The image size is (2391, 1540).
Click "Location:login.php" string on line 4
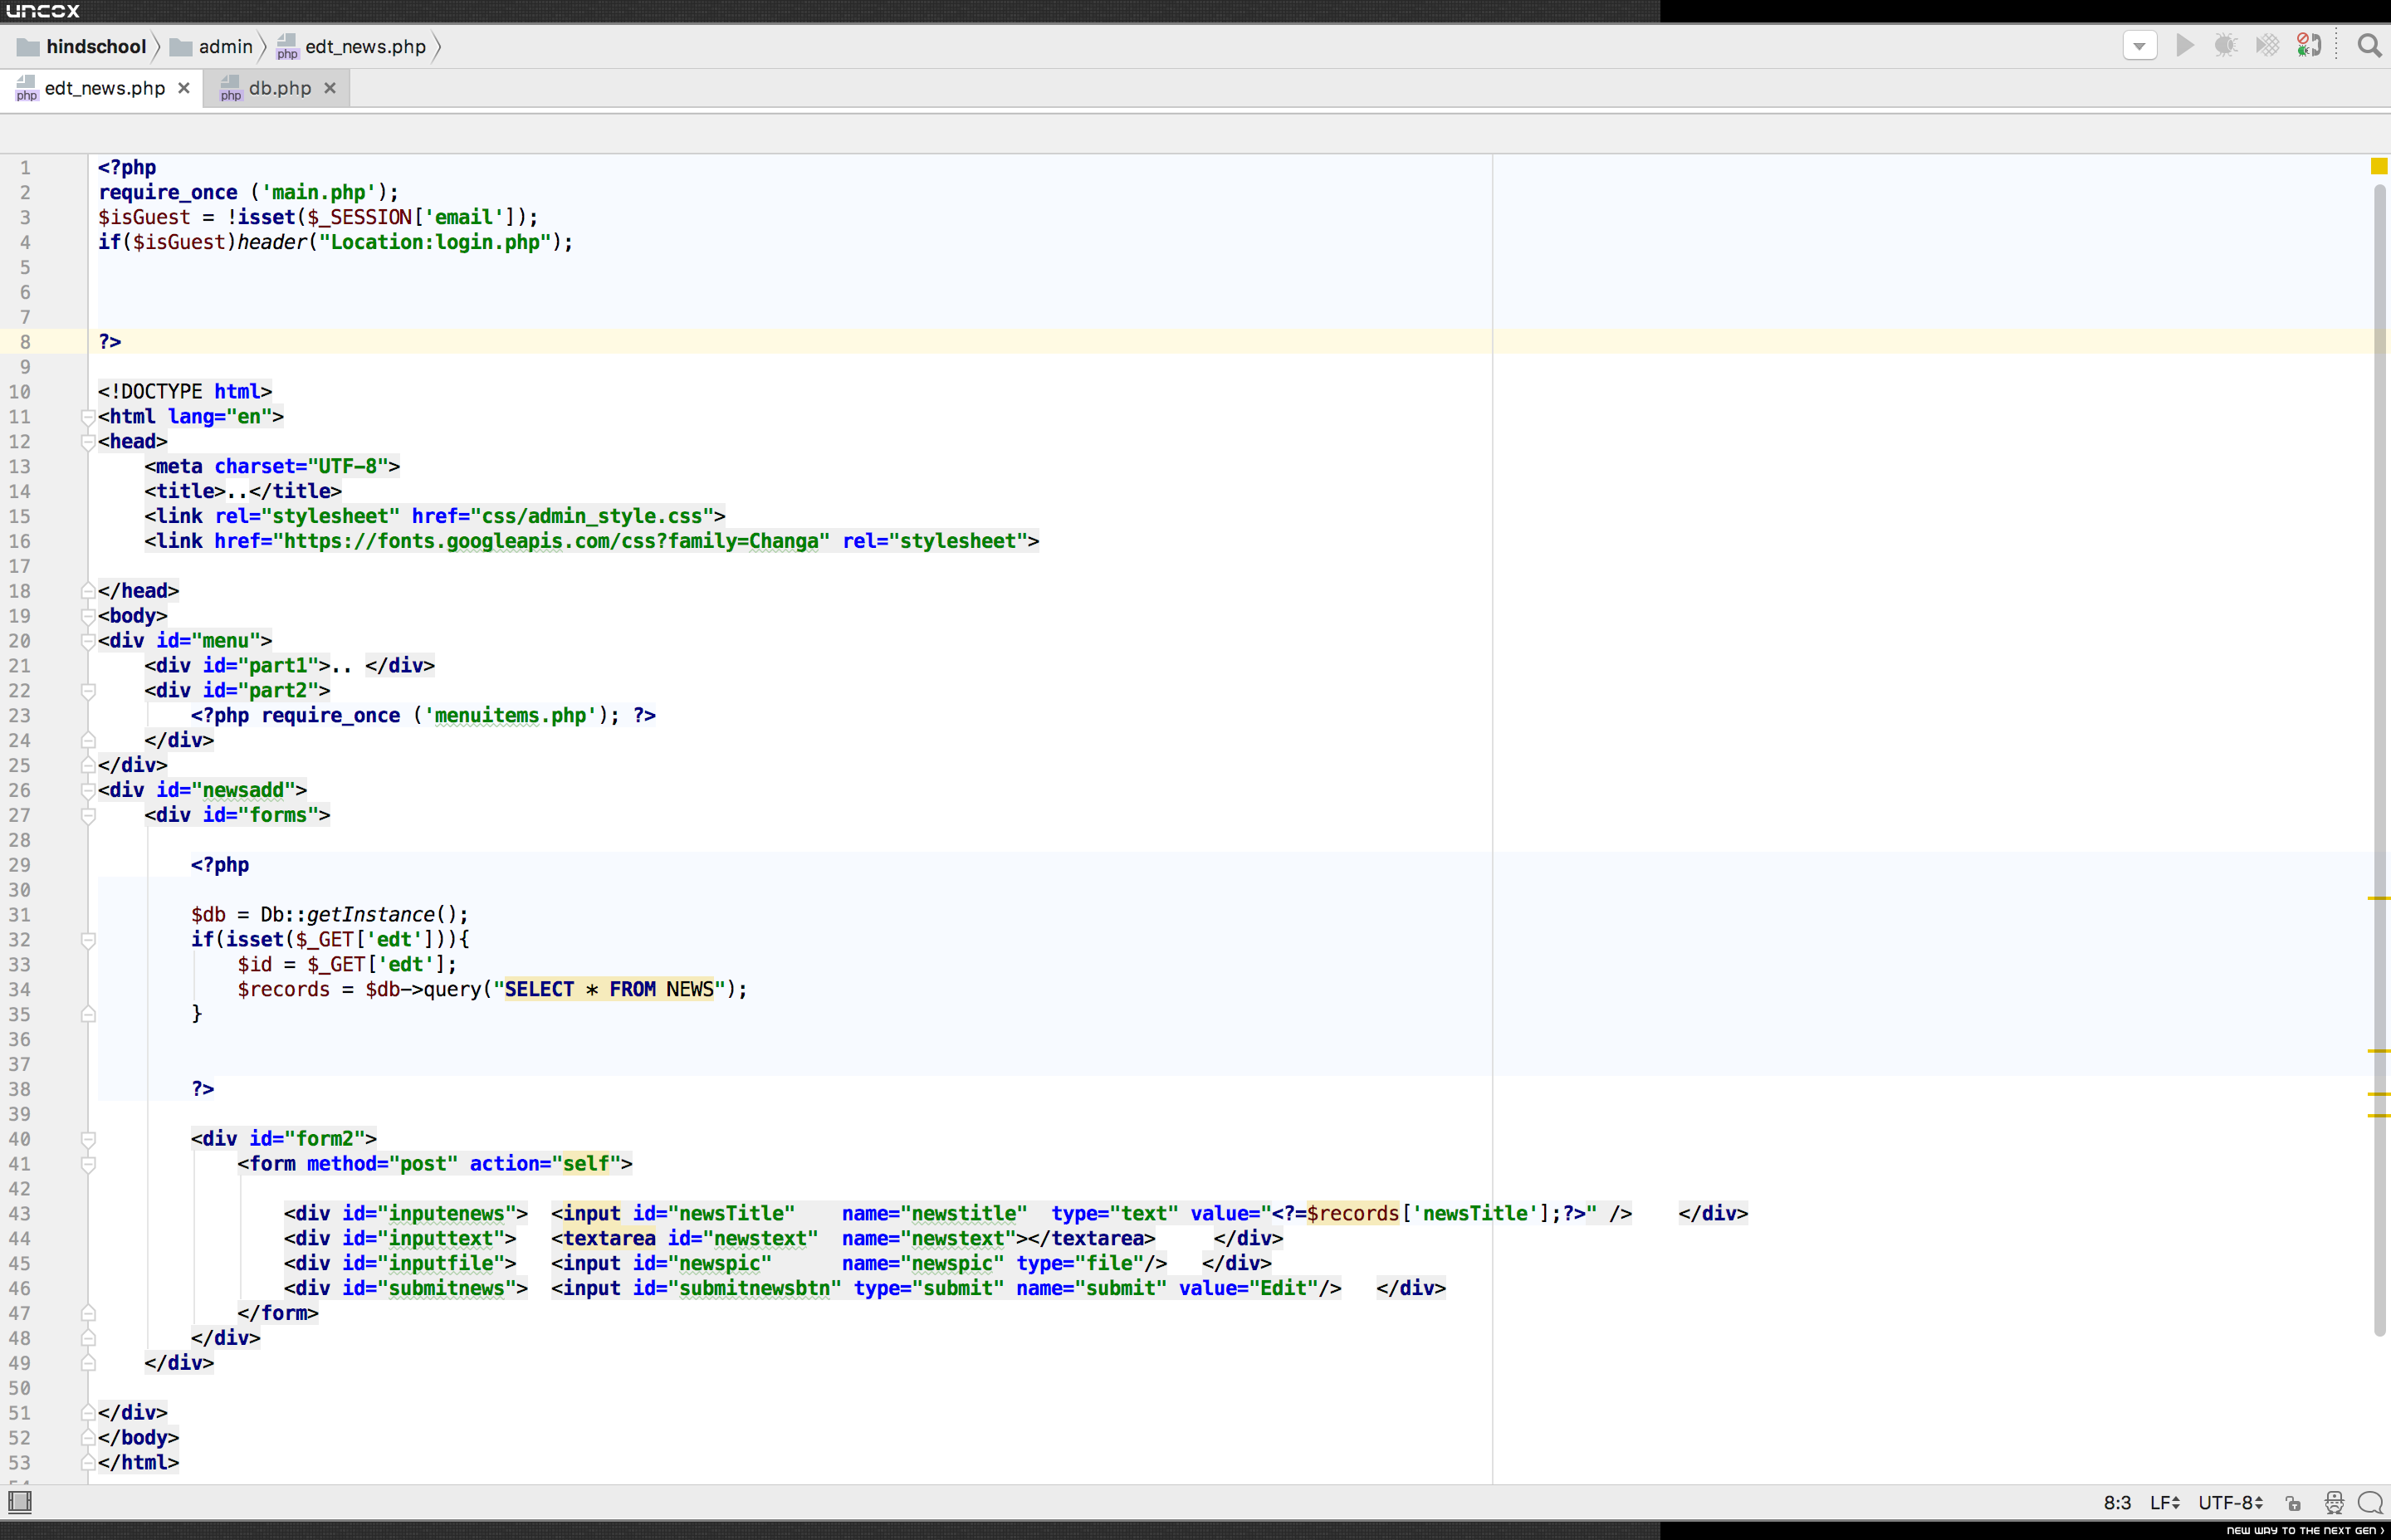point(435,242)
